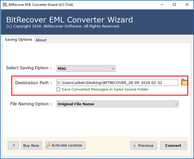
Task: Maximize the EML Converter Wizard window
Action: [x=174, y=5]
